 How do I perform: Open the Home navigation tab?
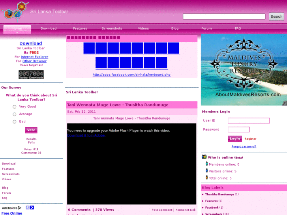tap(17, 29)
